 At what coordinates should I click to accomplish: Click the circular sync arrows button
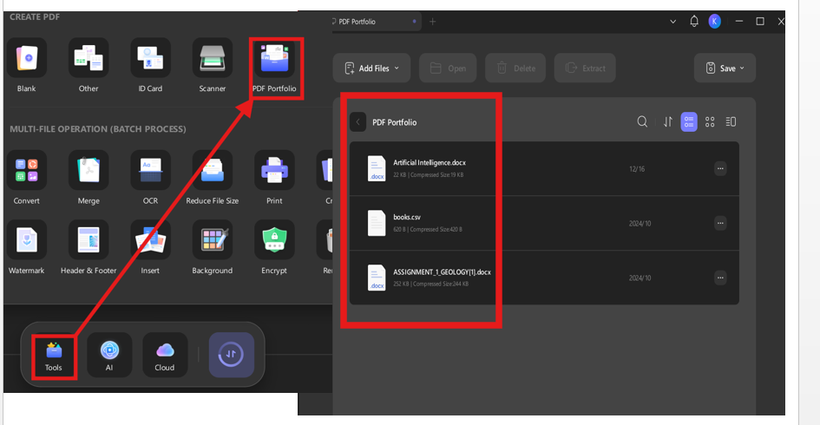[231, 355]
